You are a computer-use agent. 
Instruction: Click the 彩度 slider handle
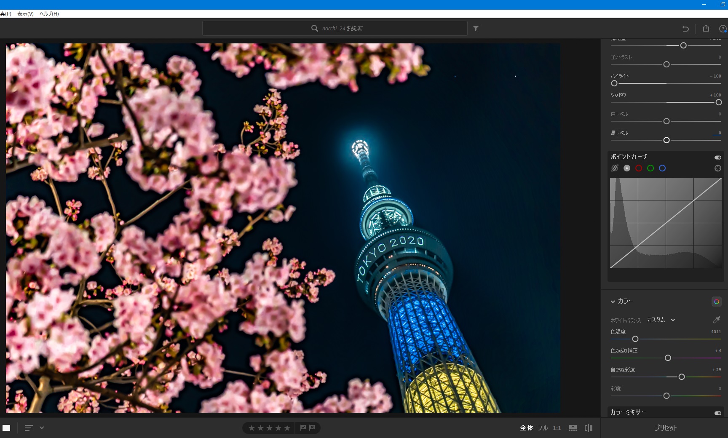click(x=666, y=396)
